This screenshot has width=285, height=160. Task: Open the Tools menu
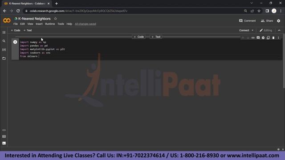coord(61,24)
